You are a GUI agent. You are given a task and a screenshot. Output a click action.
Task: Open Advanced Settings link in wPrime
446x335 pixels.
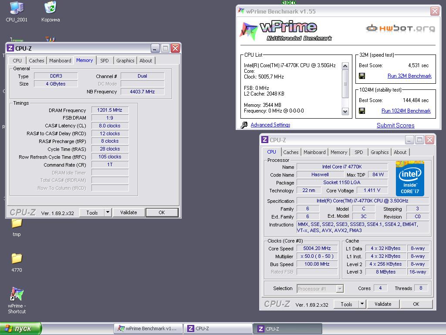point(270,125)
